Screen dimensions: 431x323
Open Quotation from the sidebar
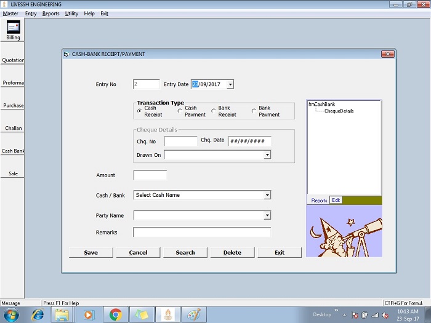(12, 60)
